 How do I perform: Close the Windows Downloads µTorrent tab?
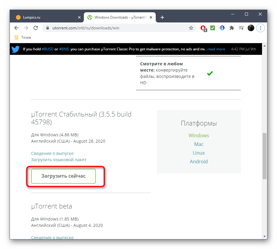[151, 17]
